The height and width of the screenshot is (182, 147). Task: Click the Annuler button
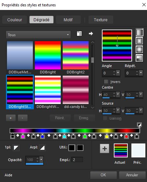coord(132,175)
